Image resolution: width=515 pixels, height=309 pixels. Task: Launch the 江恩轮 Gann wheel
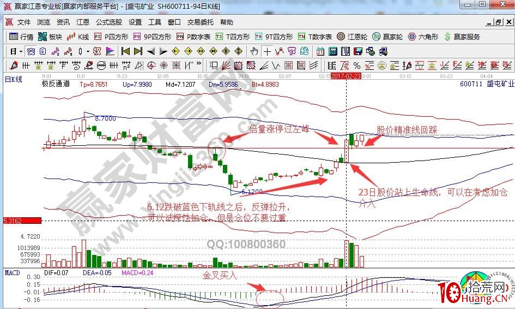pyautogui.click(x=352, y=37)
